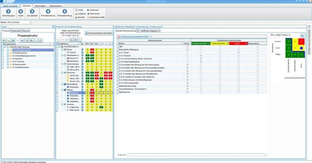The image size is (312, 163).
Task: Click the Prozessname column header
Action: [26, 44]
